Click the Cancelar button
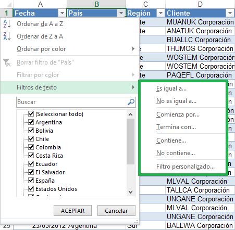This screenshot has height=230, width=235. 116,211
